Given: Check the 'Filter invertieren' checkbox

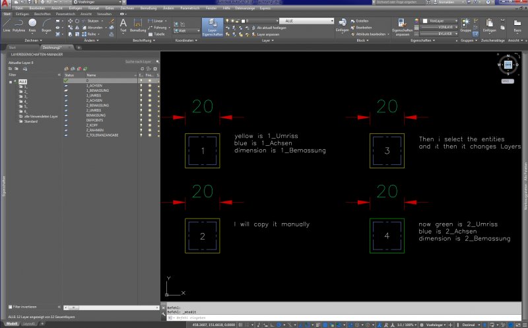Looking at the screenshot, I should 9,308.
